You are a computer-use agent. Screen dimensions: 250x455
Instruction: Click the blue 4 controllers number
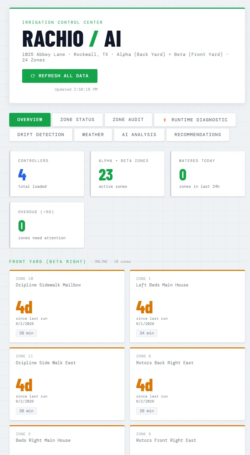pos(22,175)
